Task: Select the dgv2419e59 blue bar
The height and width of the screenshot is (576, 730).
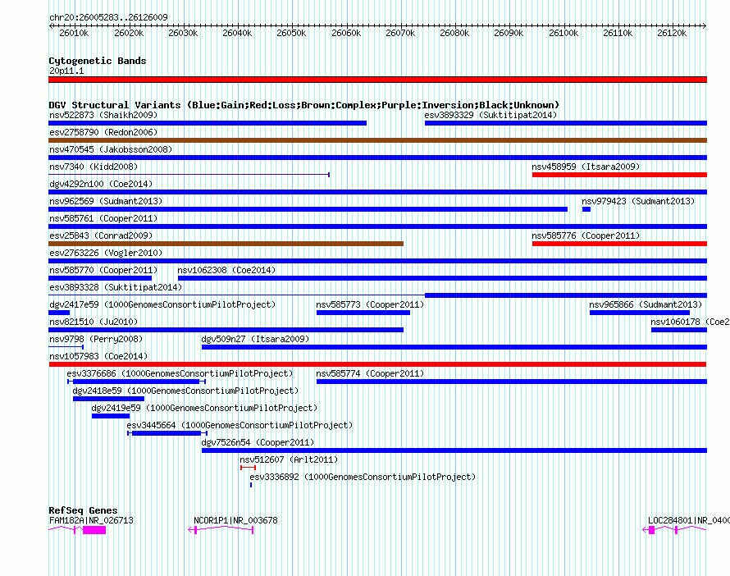Action: [x=111, y=416]
